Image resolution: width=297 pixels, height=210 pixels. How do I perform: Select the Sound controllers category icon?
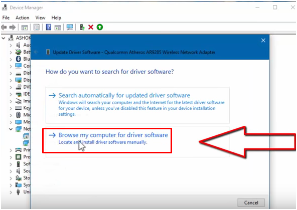(19, 171)
